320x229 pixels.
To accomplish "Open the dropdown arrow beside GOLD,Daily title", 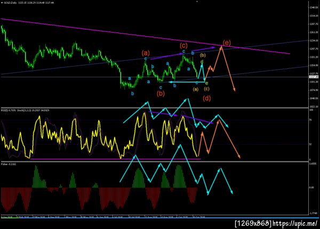I will click(x=2, y=3).
